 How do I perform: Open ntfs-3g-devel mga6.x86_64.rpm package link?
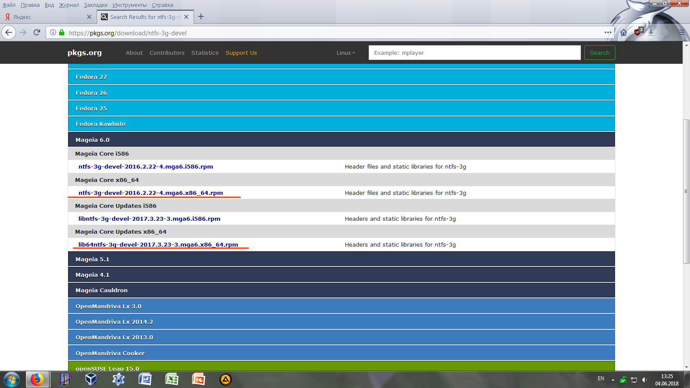point(151,193)
